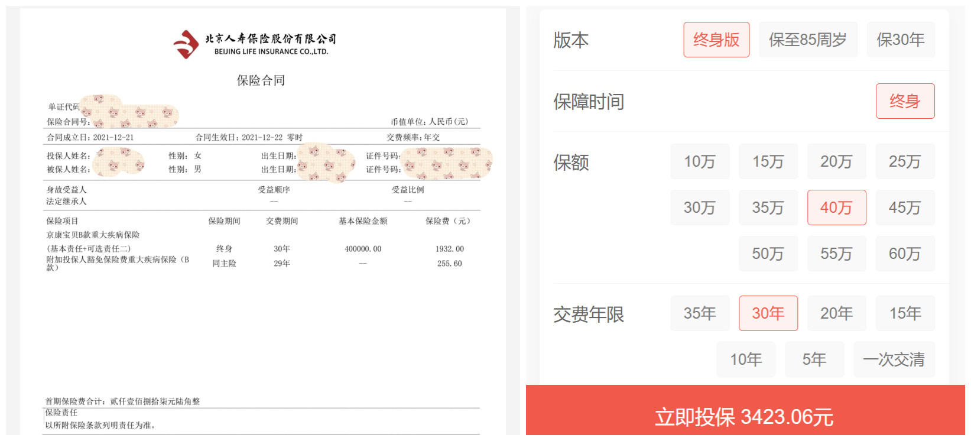
Task: Select 35年 payment term
Action: tap(700, 313)
